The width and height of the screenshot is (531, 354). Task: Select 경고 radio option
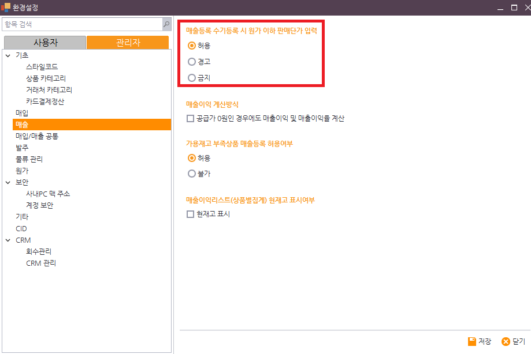[x=192, y=62]
